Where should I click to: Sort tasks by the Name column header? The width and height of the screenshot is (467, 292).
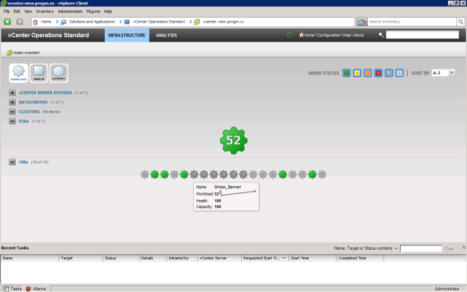click(x=30, y=259)
